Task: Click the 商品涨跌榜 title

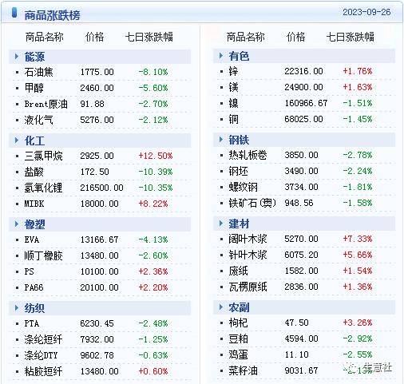Action: (x=52, y=15)
